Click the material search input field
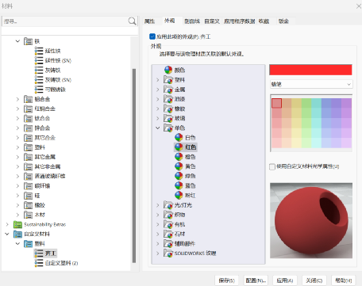 pyautogui.click(x=65, y=21)
